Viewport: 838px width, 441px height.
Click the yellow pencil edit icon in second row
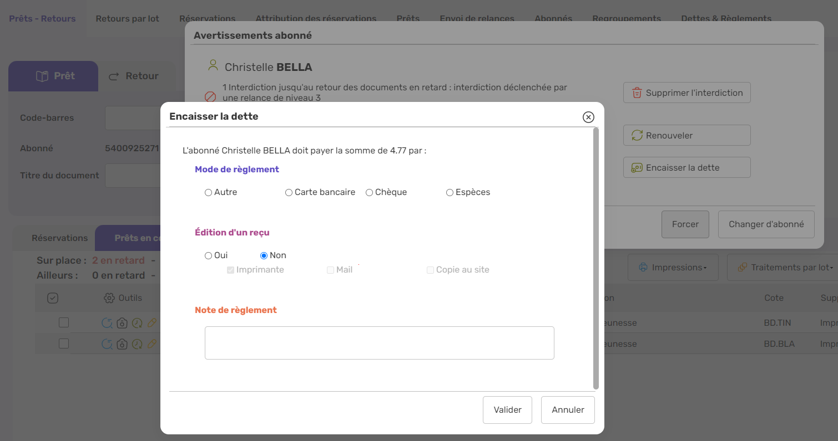point(152,344)
